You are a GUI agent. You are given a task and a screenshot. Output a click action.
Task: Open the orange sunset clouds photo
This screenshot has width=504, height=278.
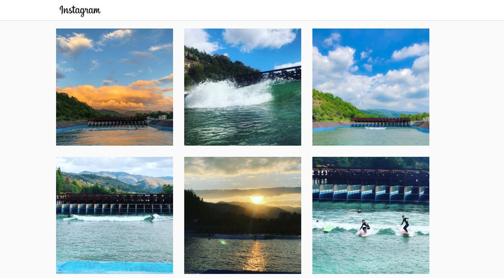point(114,87)
